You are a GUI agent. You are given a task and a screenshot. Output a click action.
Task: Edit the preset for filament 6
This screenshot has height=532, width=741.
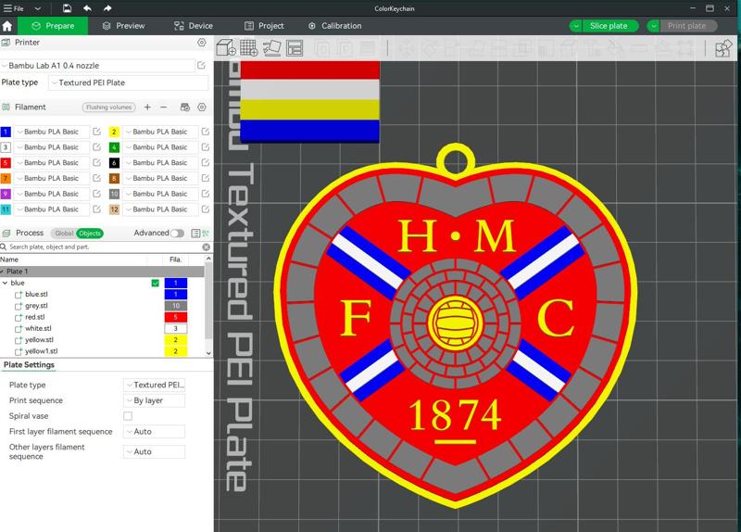205,163
